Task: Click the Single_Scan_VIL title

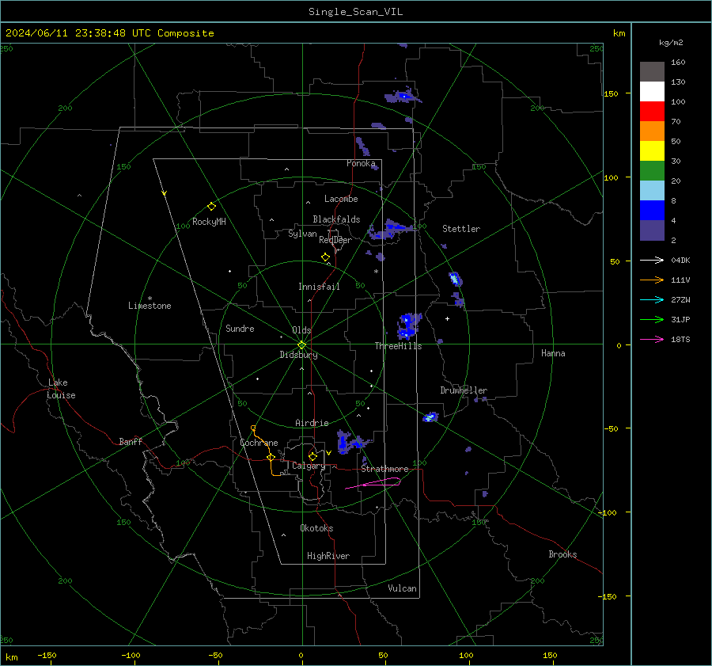Action: [355, 12]
